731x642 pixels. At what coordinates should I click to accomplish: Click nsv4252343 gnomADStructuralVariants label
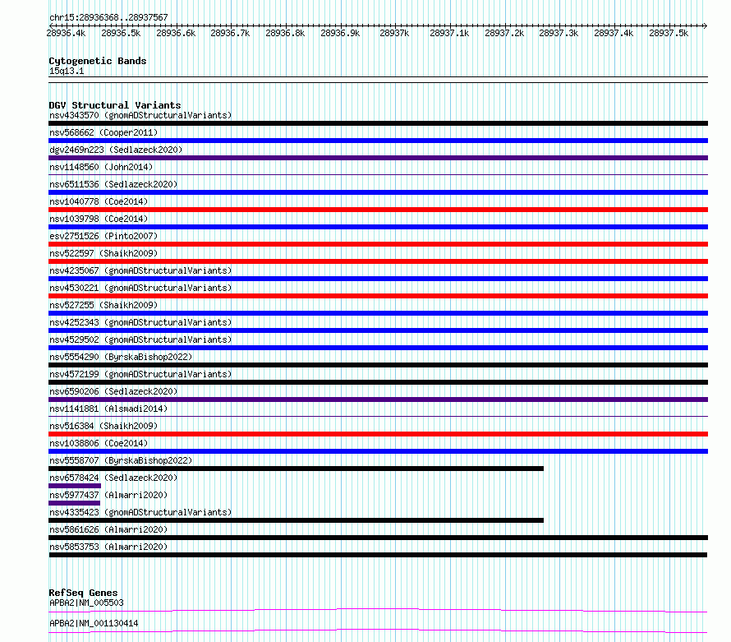point(140,322)
